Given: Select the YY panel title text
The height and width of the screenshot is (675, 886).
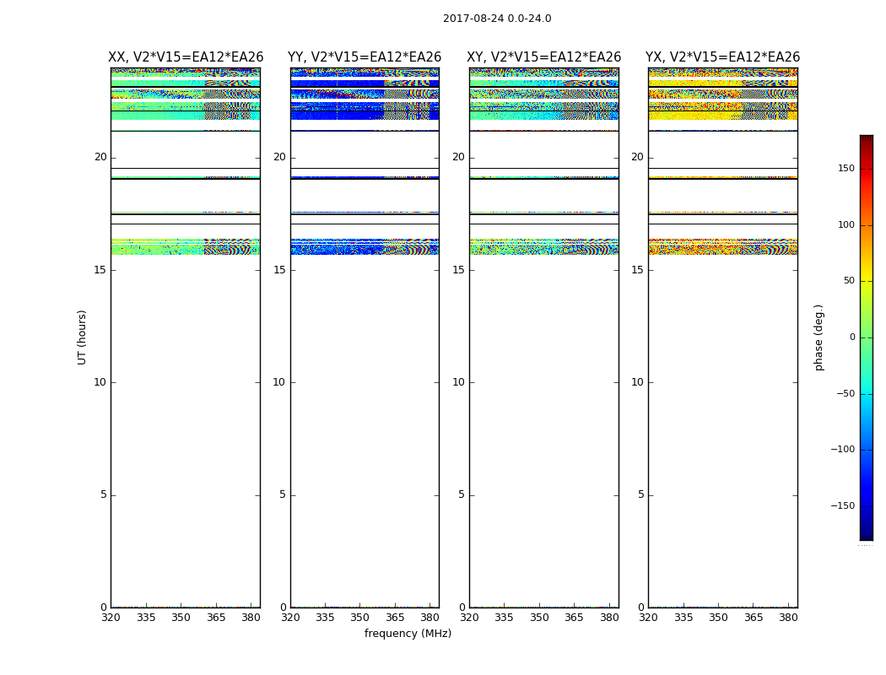Looking at the screenshot, I should click(365, 57).
